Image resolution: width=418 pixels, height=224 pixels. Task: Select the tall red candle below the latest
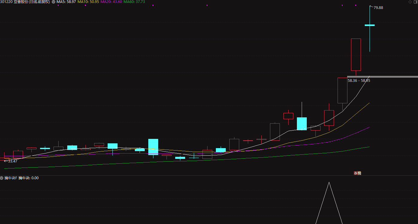356,55
